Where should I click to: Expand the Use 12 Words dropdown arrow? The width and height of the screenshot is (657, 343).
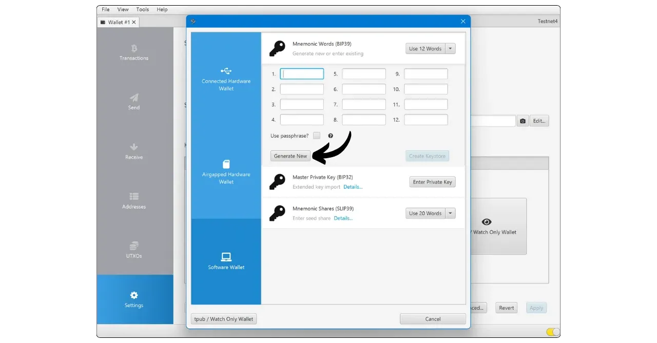point(450,49)
